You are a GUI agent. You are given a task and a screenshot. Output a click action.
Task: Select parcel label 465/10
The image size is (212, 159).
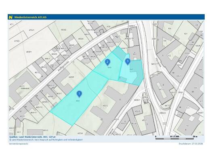pyautogui.click(x=40, y=107)
